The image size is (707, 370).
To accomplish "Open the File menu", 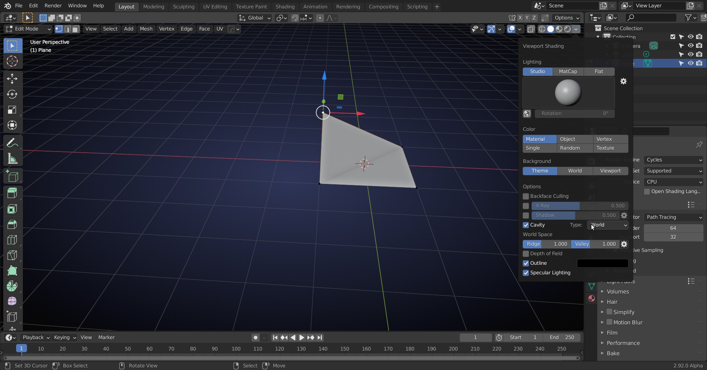I will (x=19, y=6).
